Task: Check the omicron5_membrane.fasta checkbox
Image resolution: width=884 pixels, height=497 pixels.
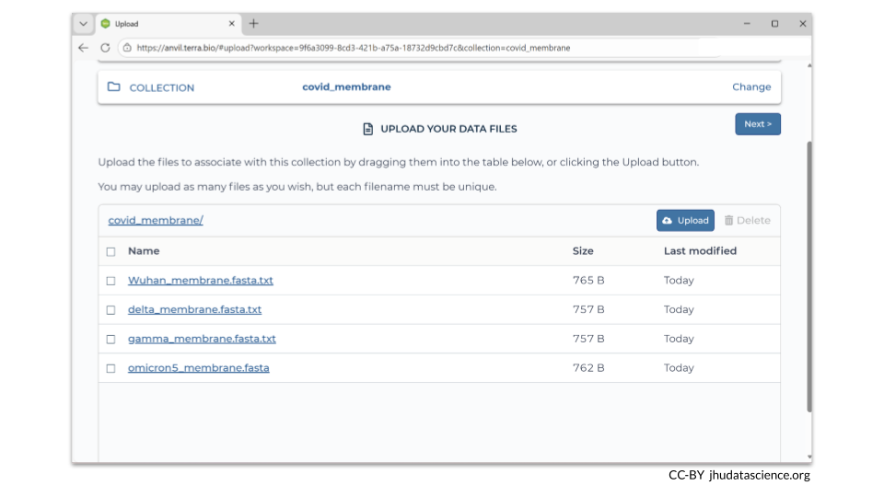Action: [111, 368]
